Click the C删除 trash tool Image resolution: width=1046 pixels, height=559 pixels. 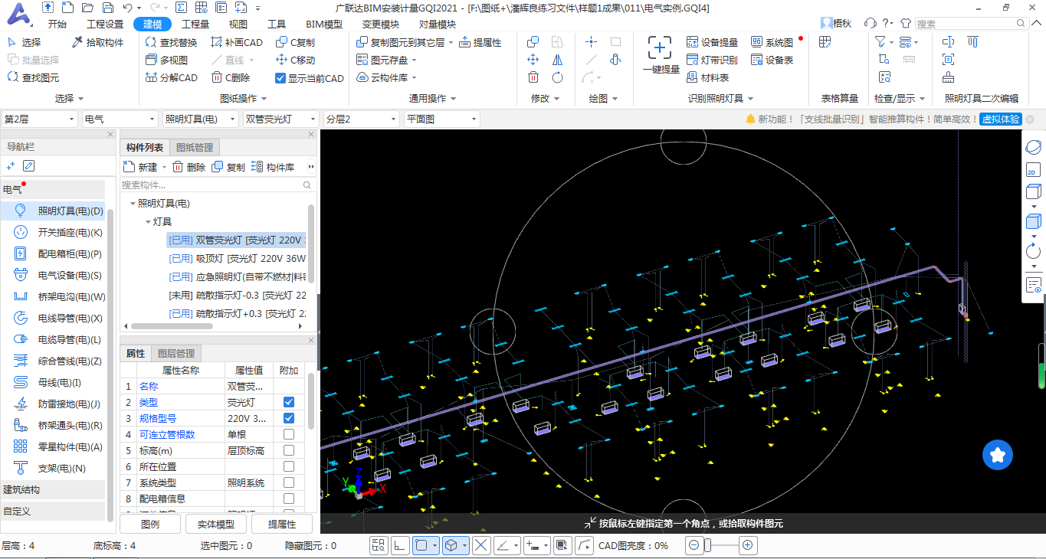tap(229, 77)
